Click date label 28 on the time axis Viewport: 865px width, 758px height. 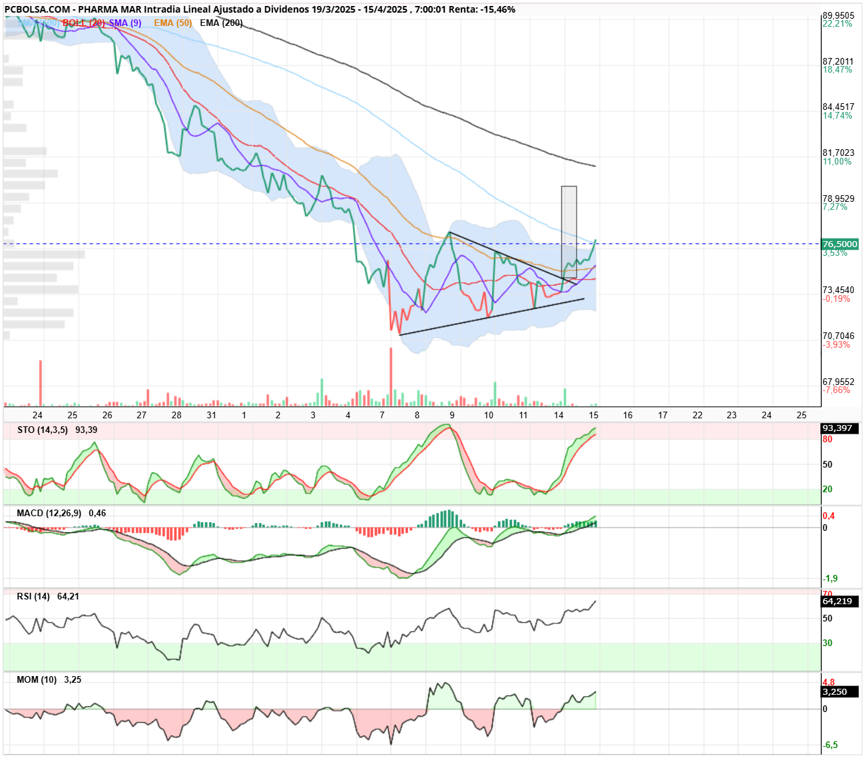pyautogui.click(x=176, y=415)
